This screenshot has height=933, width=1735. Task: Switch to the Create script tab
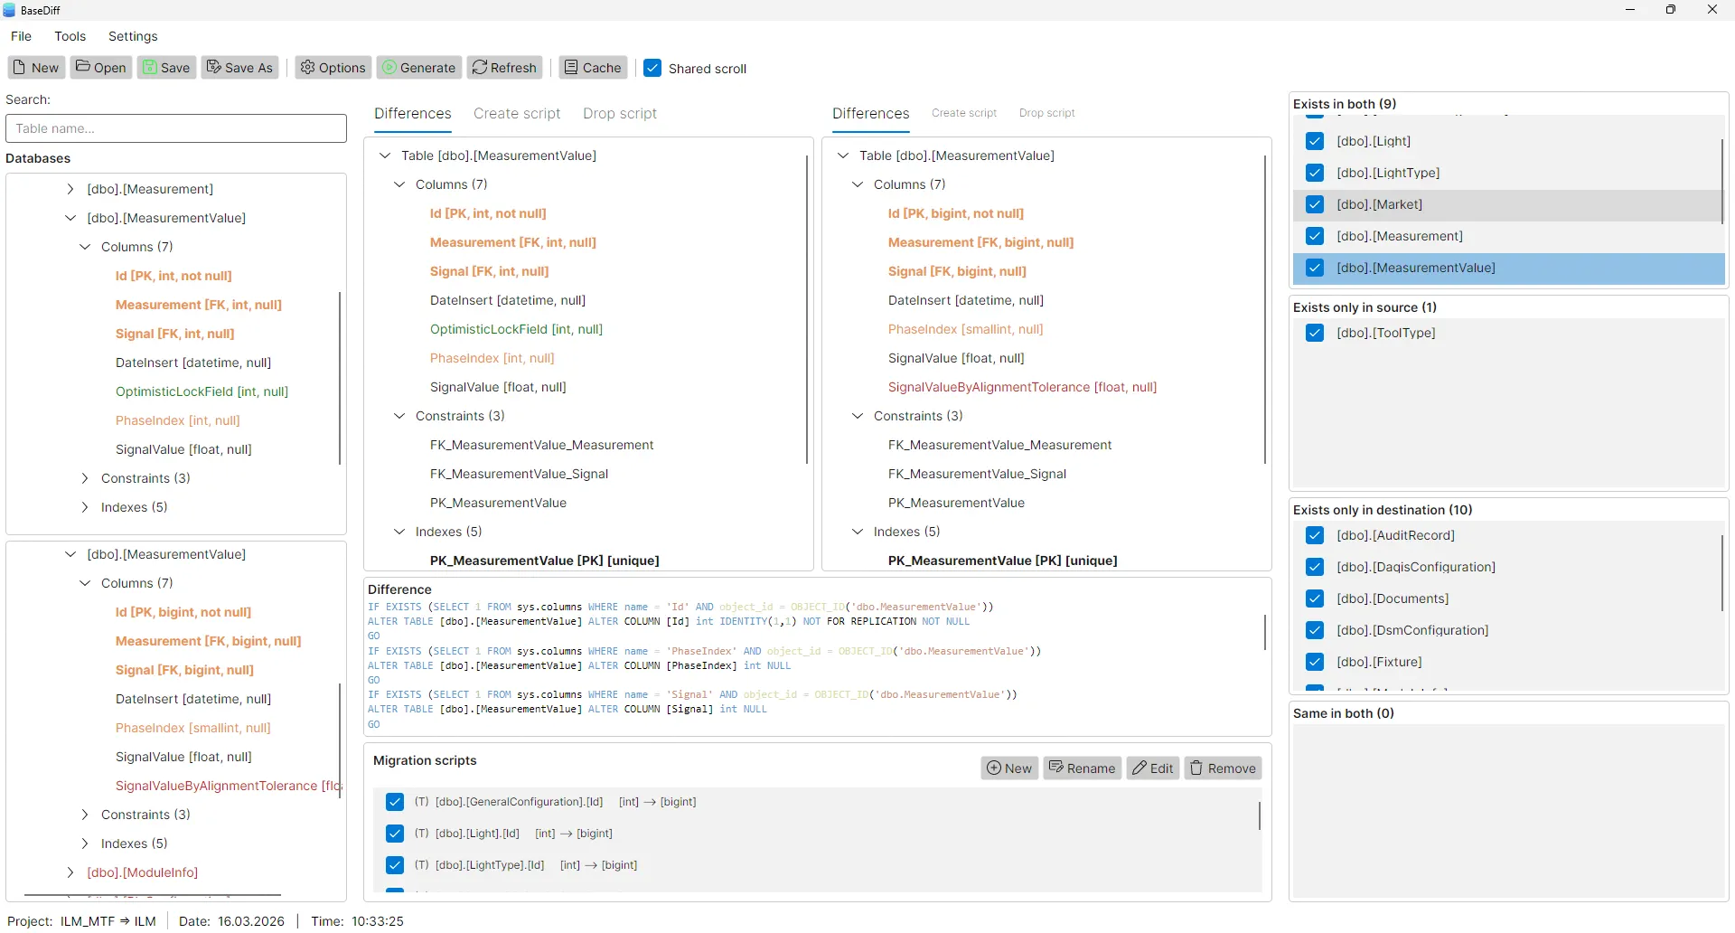point(517,113)
